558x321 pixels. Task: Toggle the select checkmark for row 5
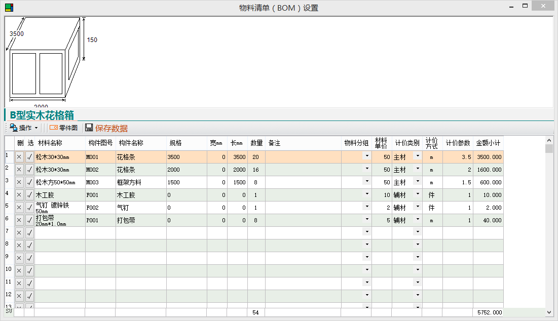[x=29, y=208]
